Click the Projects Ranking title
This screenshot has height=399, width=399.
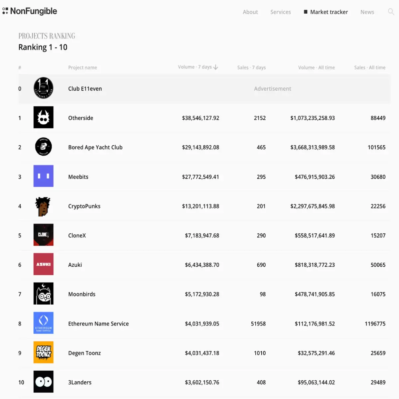coord(47,36)
